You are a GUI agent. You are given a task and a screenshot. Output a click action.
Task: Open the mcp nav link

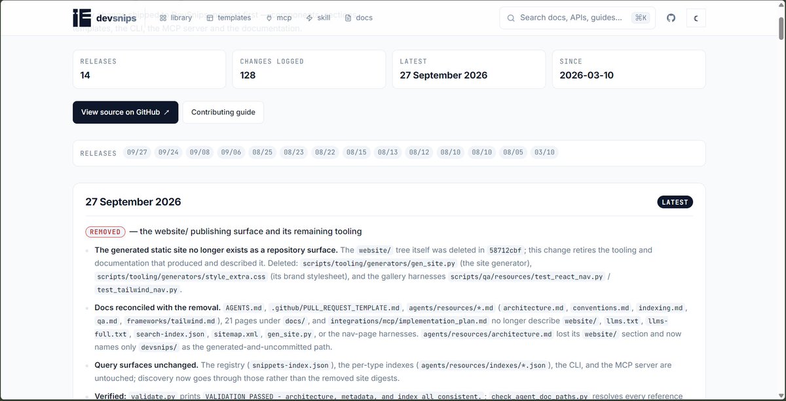point(278,18)
